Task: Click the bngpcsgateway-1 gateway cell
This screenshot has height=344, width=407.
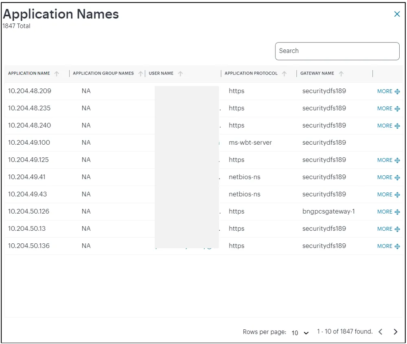Action: [x=328, y=212]
